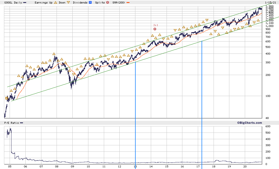
Task: Click the red split marker below 2:1
Action: click(x=155, y=29)
